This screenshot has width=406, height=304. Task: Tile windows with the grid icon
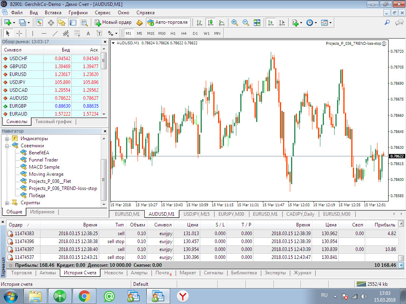tap(257, 23)
